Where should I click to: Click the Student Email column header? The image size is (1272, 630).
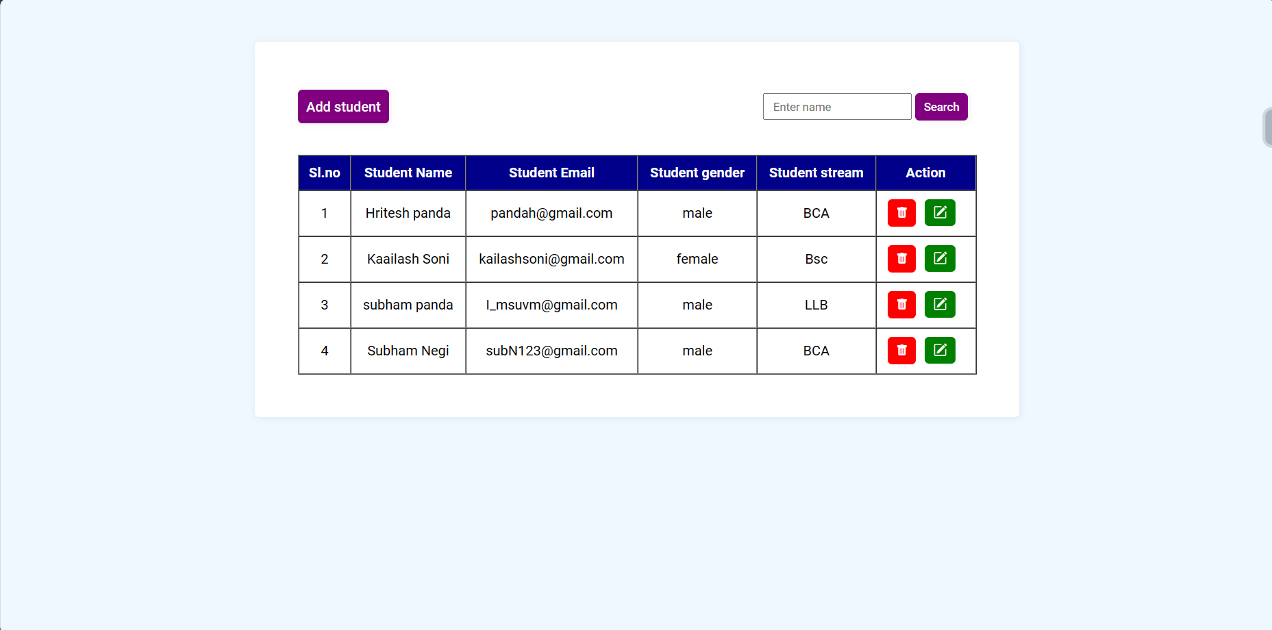click(551, 173)
